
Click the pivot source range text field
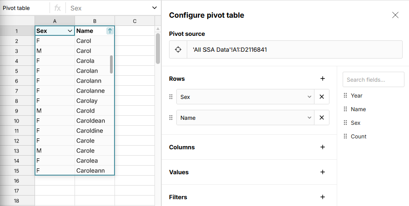click(x=294, y=49)
